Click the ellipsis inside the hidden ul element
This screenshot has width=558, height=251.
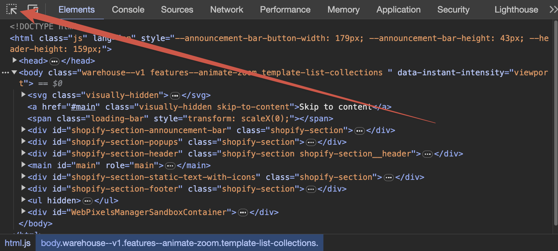[x=88, y=200]
